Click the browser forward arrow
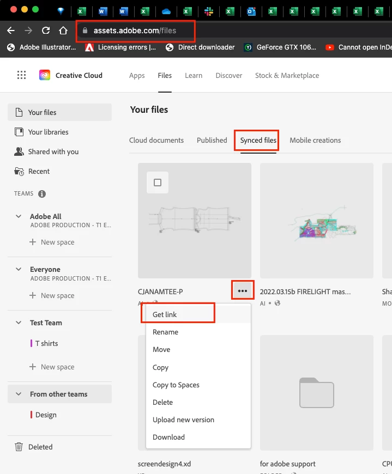The image size is (392, 474). click(28, 30)
